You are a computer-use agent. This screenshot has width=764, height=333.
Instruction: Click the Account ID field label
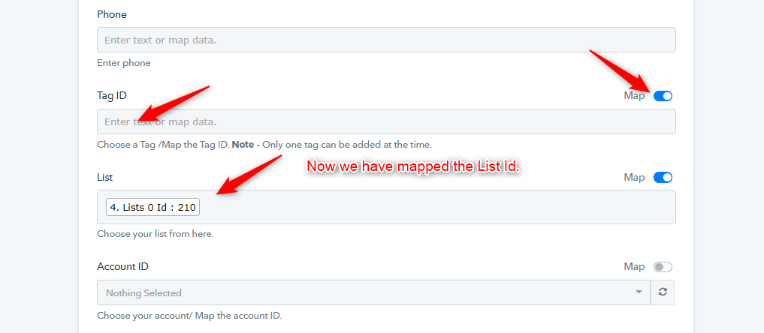click(122, 267)
